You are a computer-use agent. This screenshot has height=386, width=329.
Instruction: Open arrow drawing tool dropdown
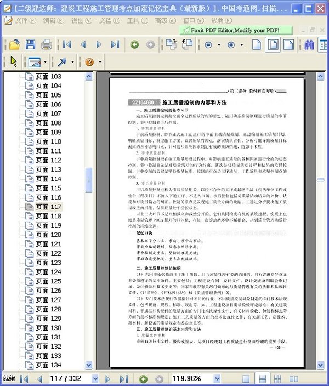tap(72, 61)
